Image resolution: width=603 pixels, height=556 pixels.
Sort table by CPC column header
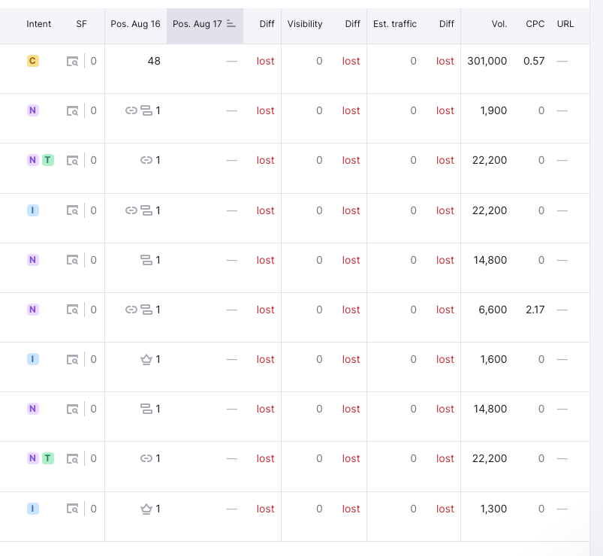coord(535,24)
